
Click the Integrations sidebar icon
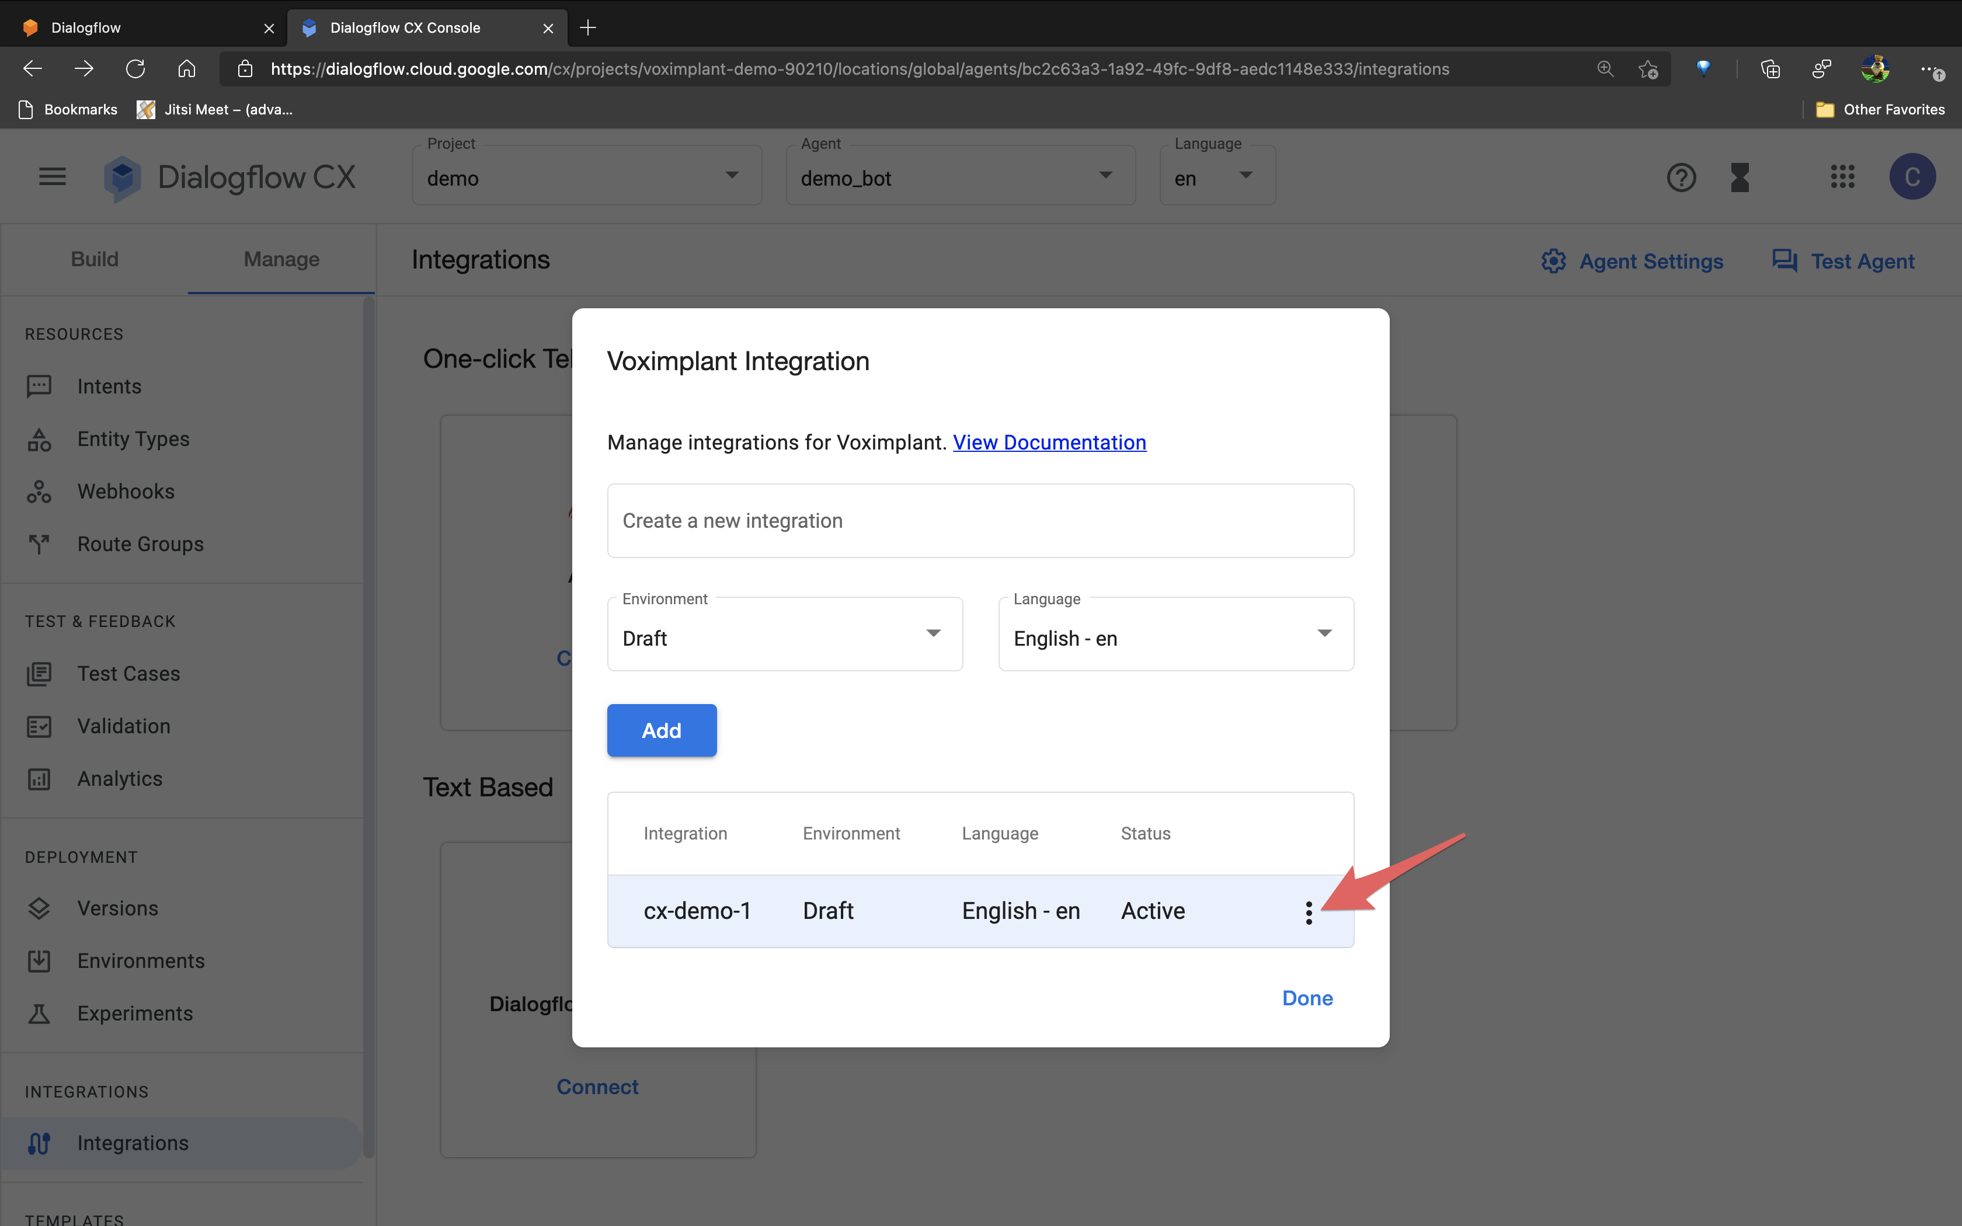pyautogui.click(x=39, y=1143)
